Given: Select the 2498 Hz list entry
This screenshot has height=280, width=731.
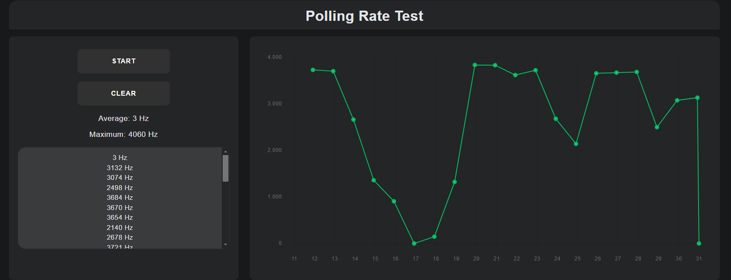Looking at the screenshot, I should pos(120,188).
